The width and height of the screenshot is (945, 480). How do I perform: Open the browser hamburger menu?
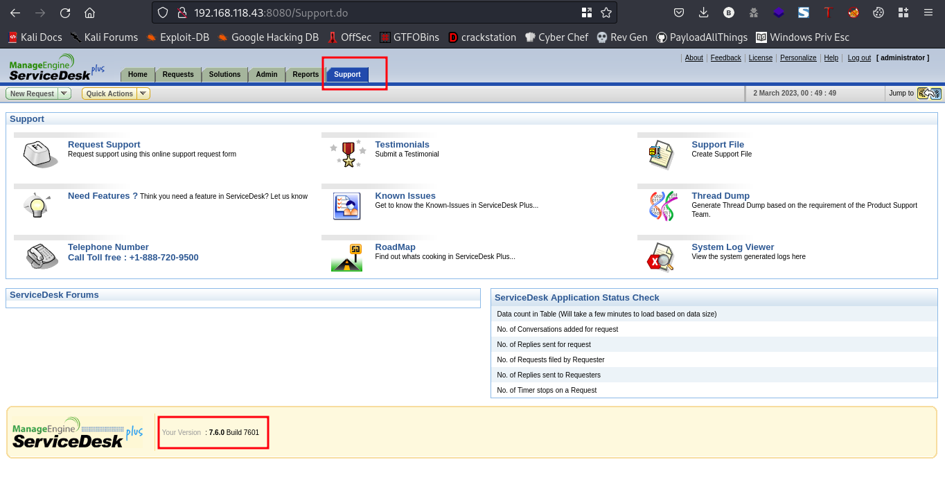928,12
